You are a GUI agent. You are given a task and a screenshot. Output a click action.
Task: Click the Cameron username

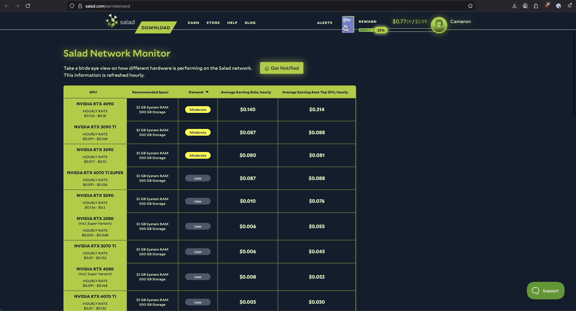pyautogui.click(x=460, y=22)
